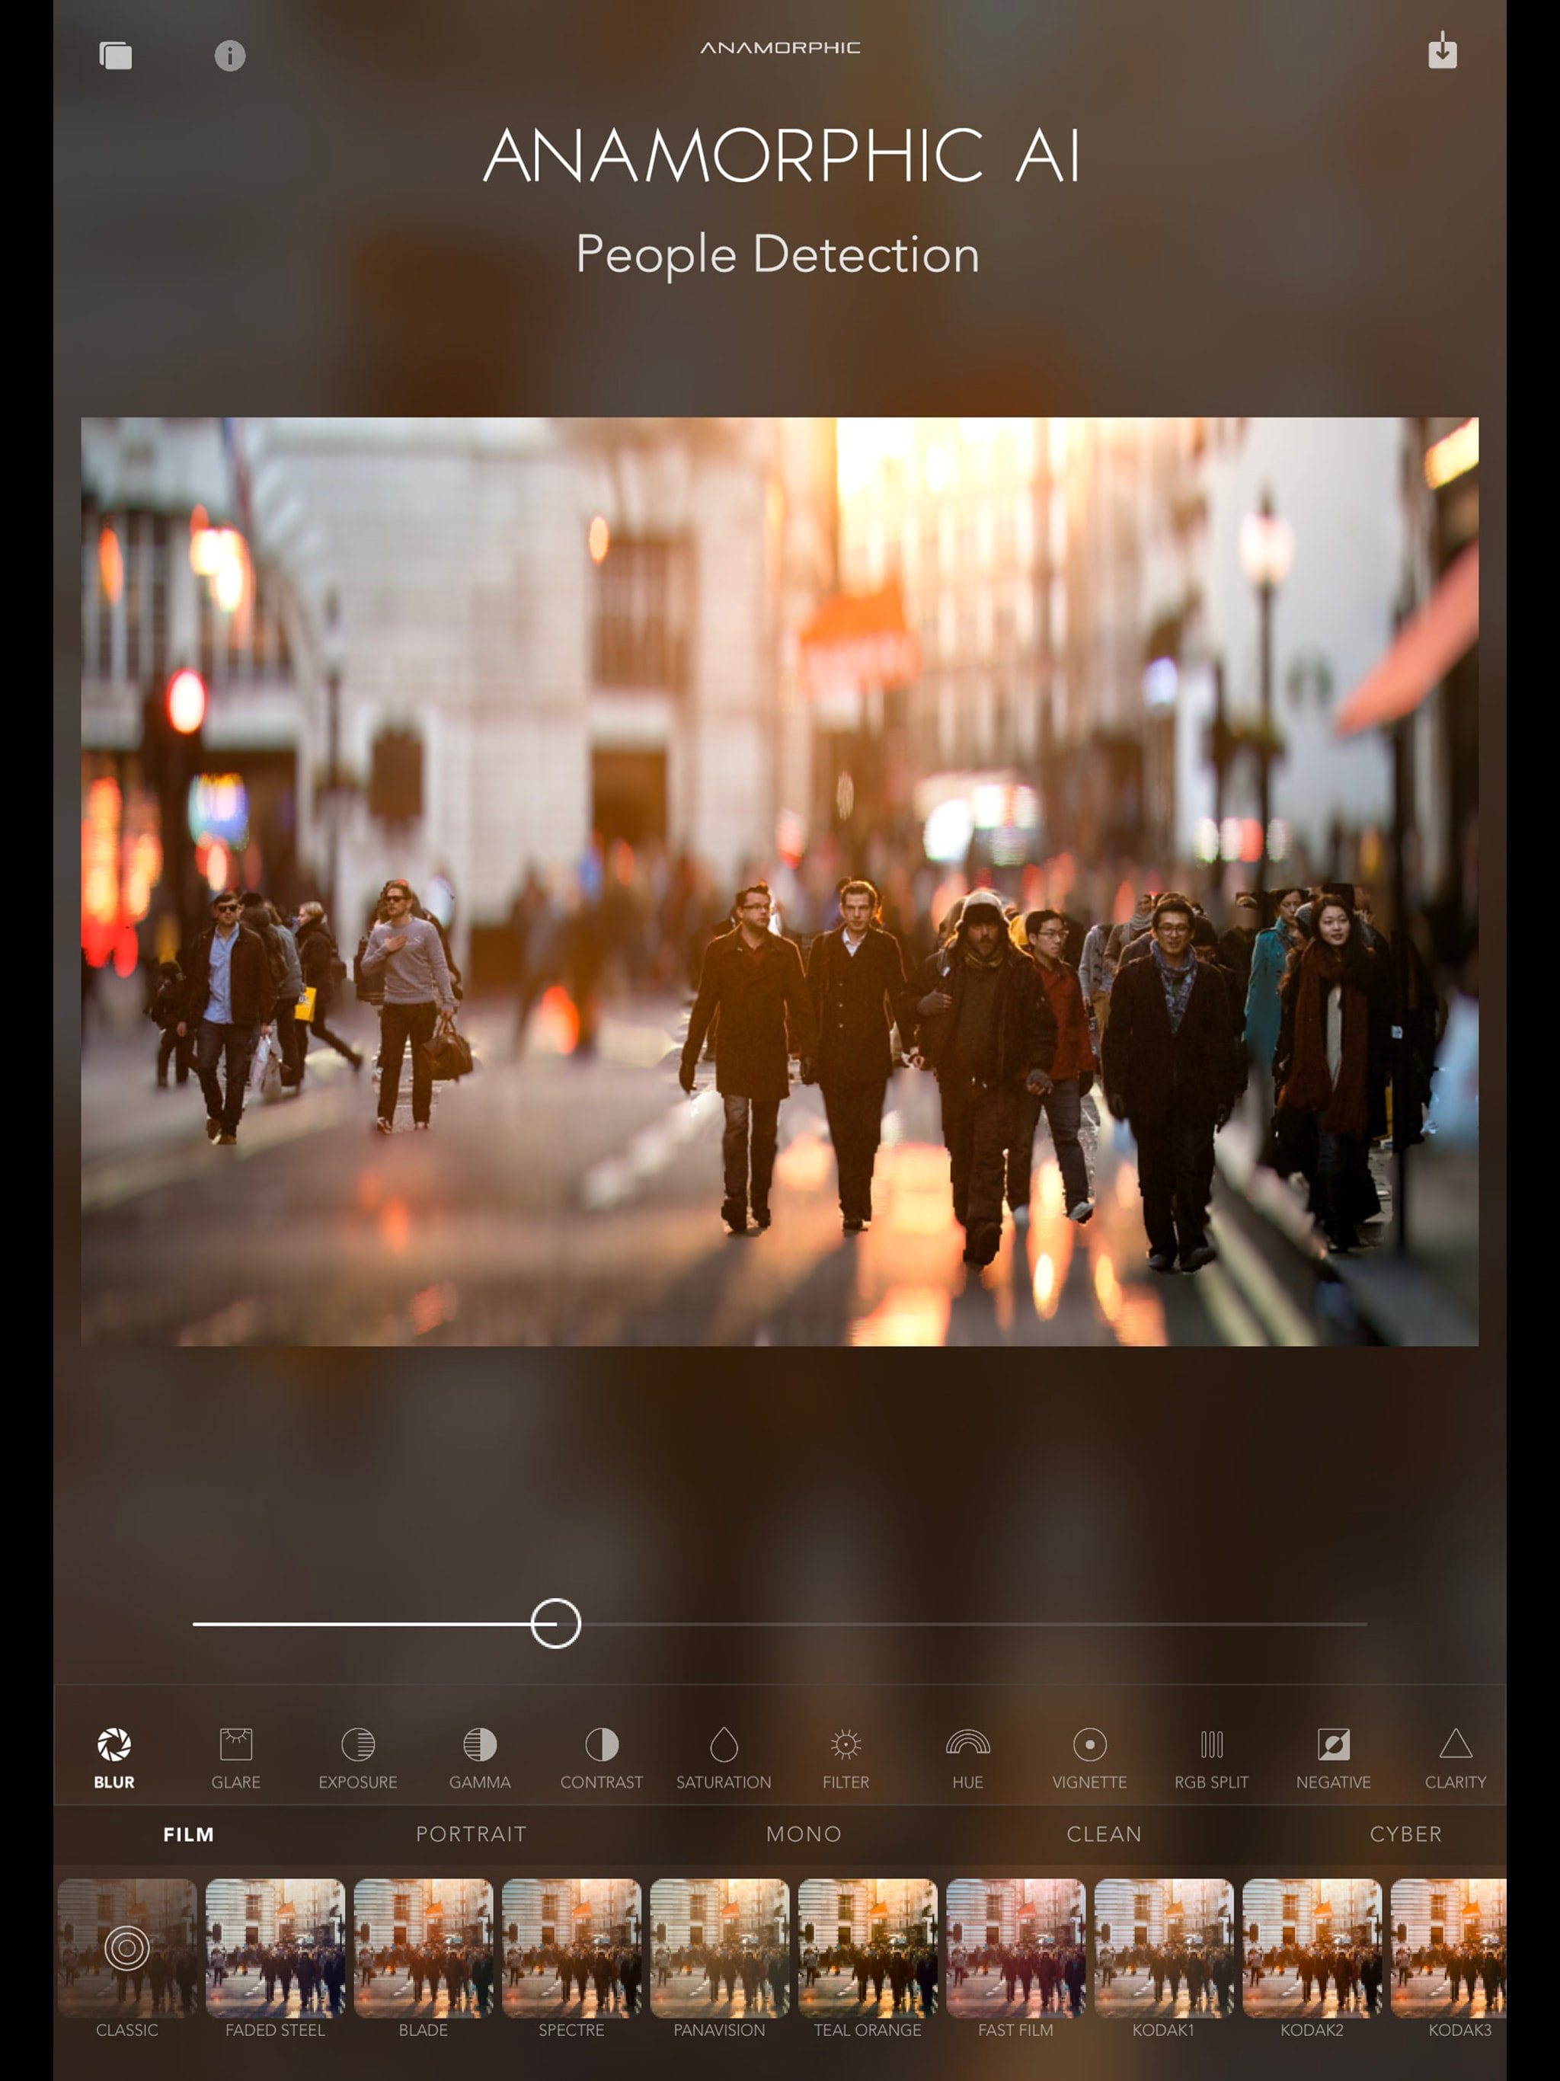Select the Clarity tool
Image resolution: width=1560 pixels, height=2081 pixels.
pyautogui.click(x=1455, y=1756)
